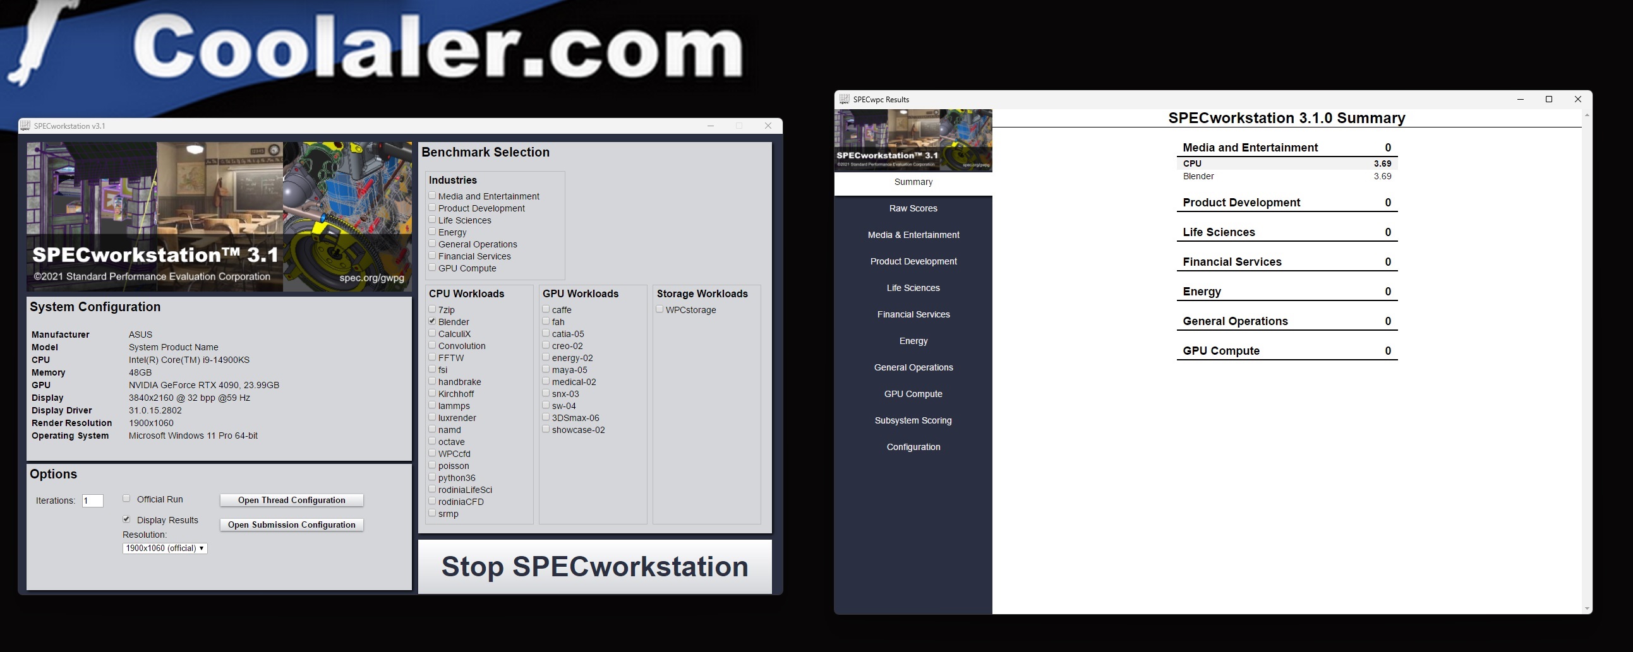The image size is (1633, 652).
Task: Uncheck the Display Results option
Action: [126, 519]
